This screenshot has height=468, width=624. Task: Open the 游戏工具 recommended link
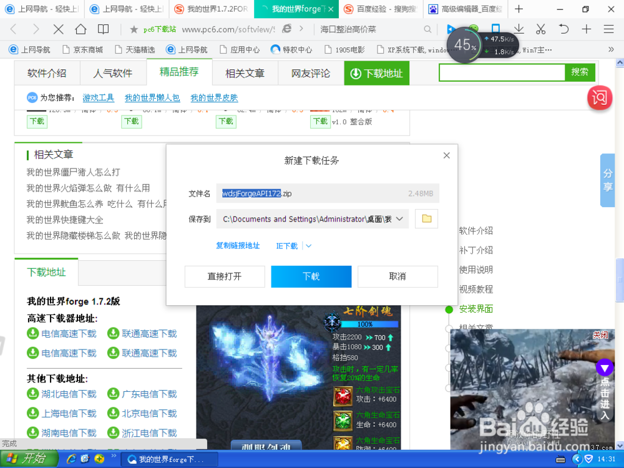point(99,97)
